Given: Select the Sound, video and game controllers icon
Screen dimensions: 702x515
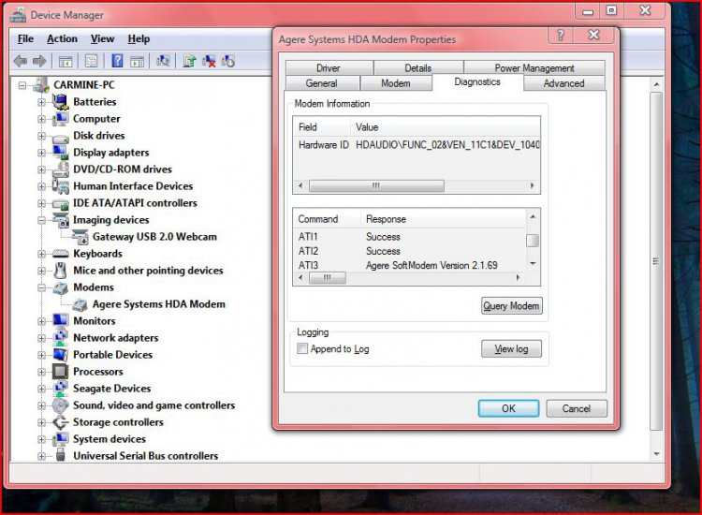Looking at the screenshot, I should click(60, 405).
